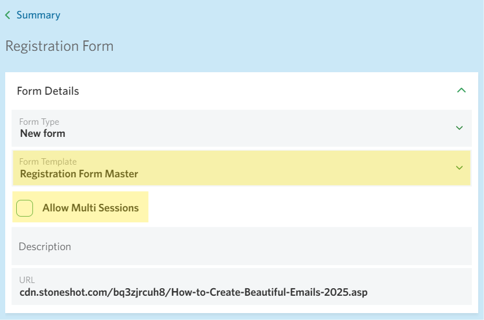Click the Registration Form page heading

(x=59, y=46)
